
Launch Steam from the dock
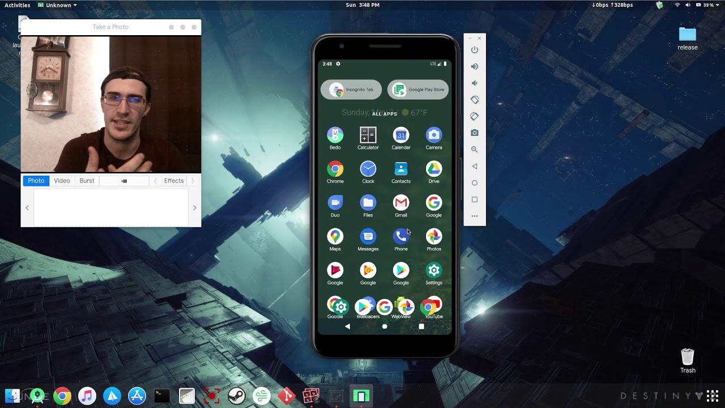point(237,396)
